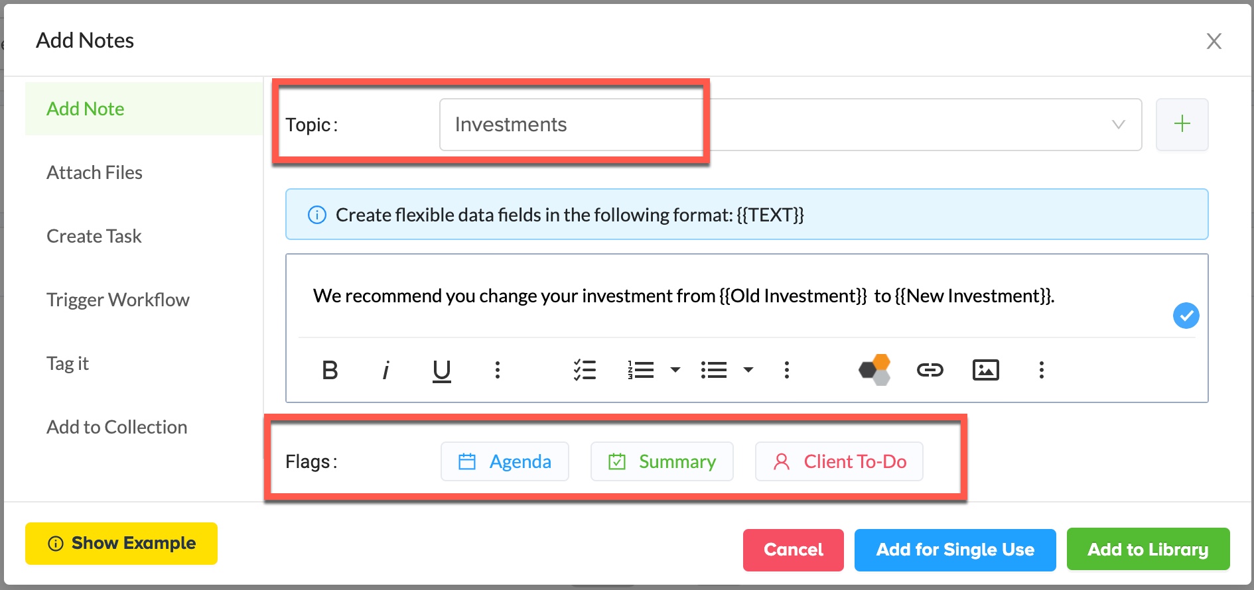Viewport: 1254px width, 590px height.
Task: Click the hexagon color blocks icon
Action: tap(874, 370)
